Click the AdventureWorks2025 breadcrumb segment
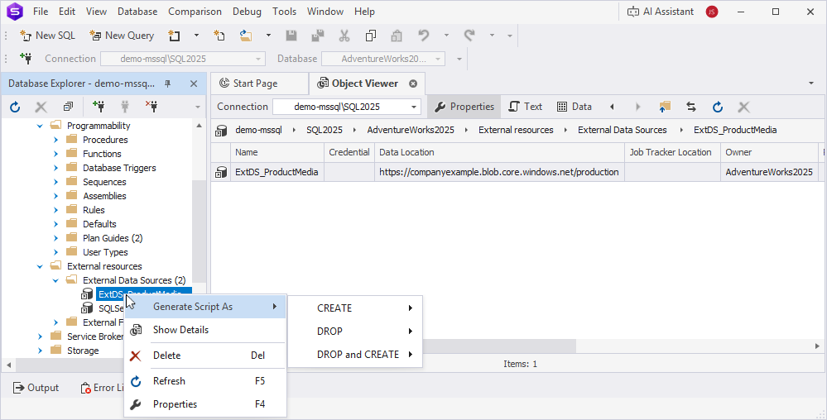This screenshot has width=827, height=420. click(x=411, y=130)
